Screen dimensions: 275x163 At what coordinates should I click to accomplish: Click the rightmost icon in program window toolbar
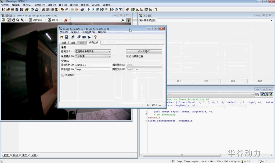(x=271, y=95)
